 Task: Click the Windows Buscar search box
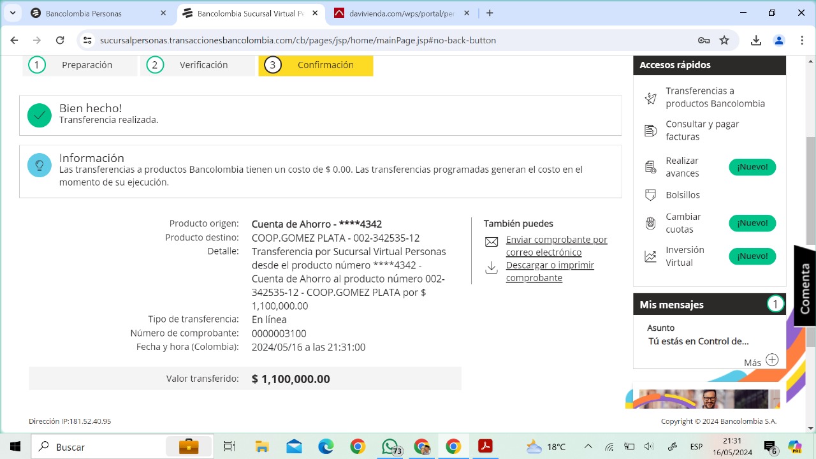click(x=96, y=447)
